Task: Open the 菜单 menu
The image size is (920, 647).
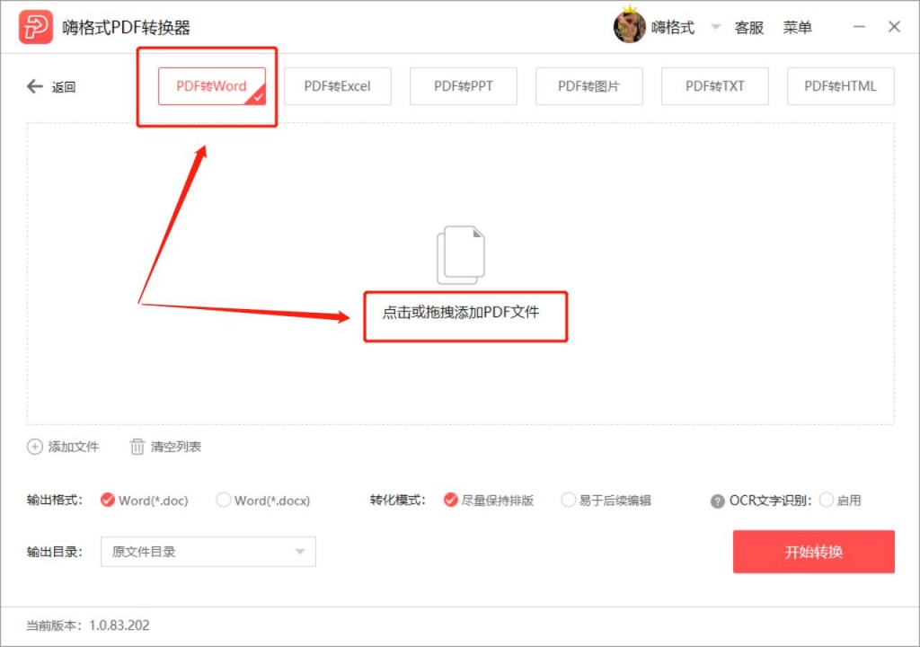Action: (798, 28)
